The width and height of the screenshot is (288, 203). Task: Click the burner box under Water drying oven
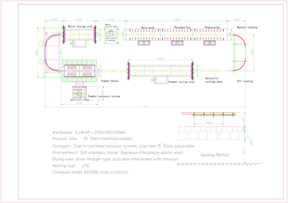[78, 43]
